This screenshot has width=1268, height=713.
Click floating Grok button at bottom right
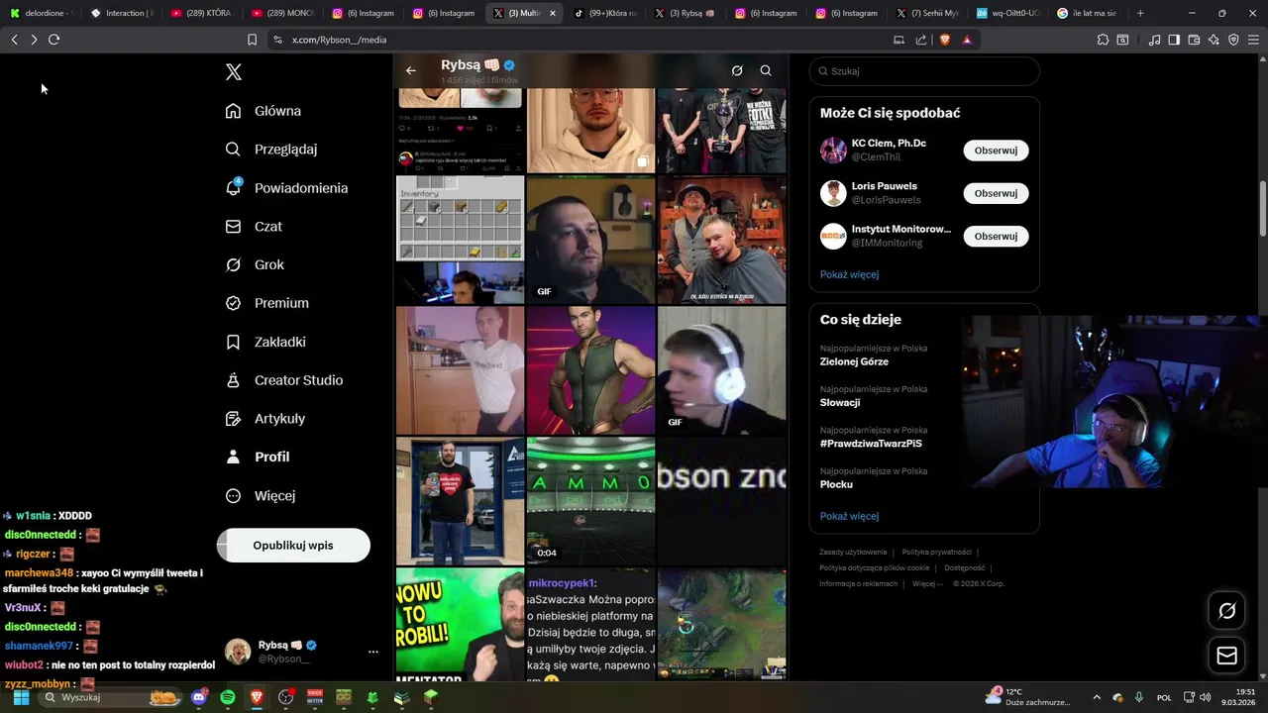pyautogui.click(x=1226, y=611)
